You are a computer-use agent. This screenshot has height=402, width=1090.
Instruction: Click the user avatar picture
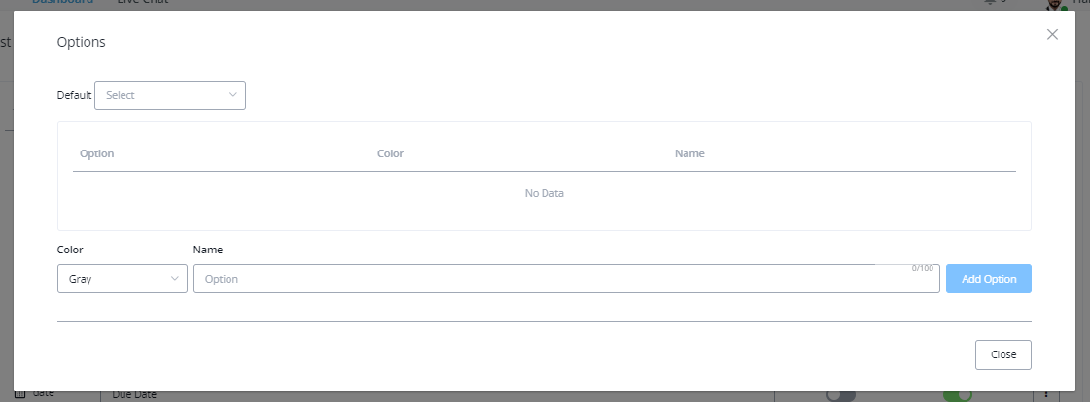point(1056,4)
